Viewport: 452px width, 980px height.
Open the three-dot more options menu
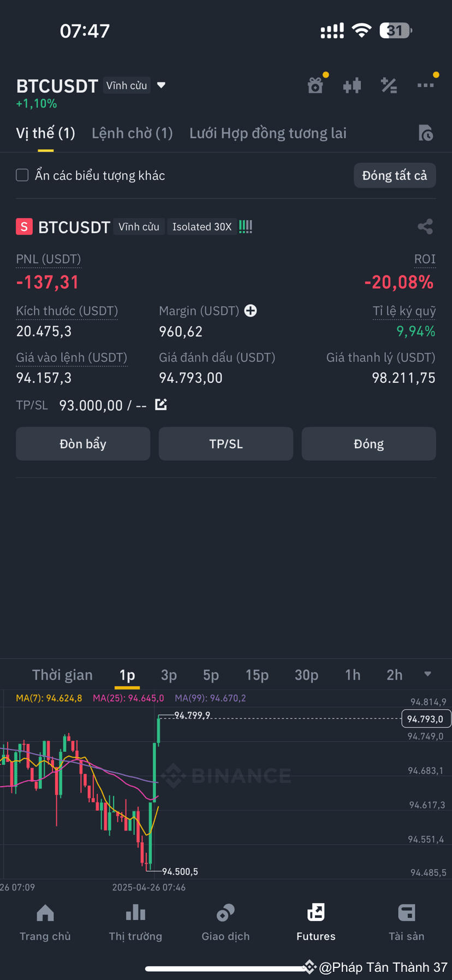click(425, 85)
